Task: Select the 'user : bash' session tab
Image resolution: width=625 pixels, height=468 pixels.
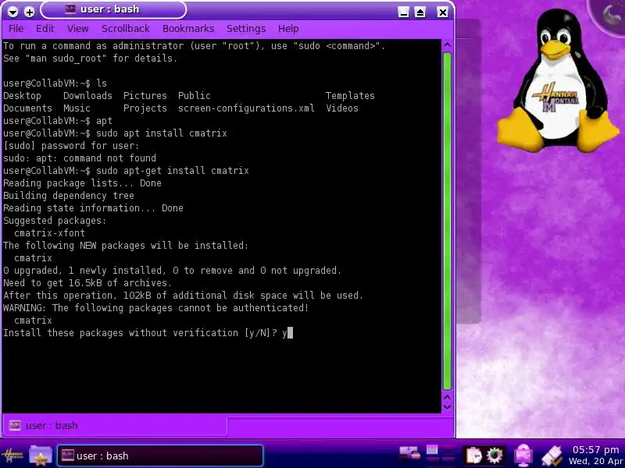Action: tap(114, 425)
